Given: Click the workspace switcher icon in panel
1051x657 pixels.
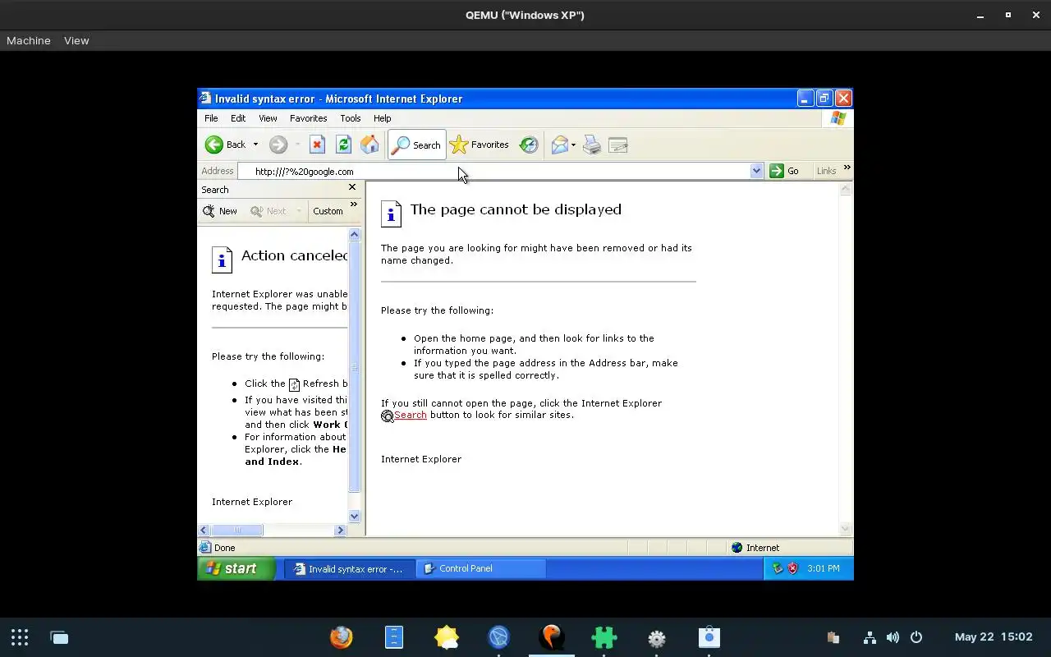Looking at the screenshot, I should [x=59, y=637].
